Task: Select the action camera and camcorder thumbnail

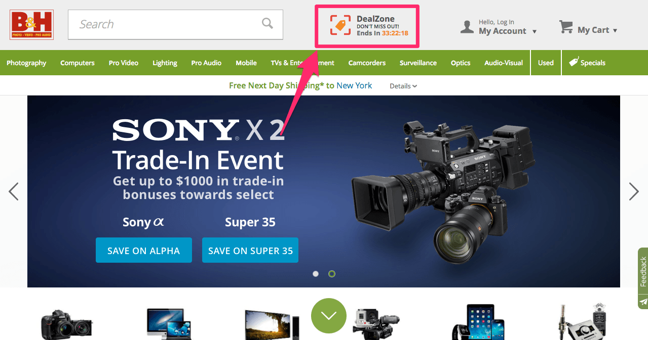Action: pos(376,324)
